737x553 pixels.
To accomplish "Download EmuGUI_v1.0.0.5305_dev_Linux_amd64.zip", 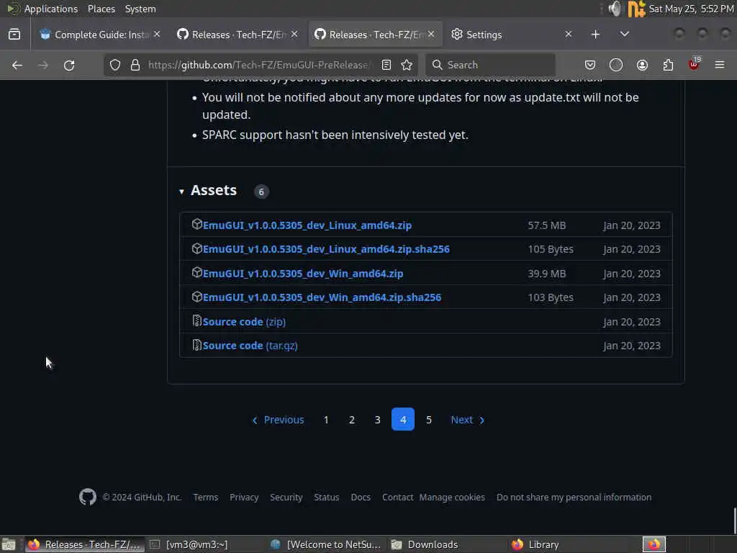I will pyautogui.click(x=307, y=225).
